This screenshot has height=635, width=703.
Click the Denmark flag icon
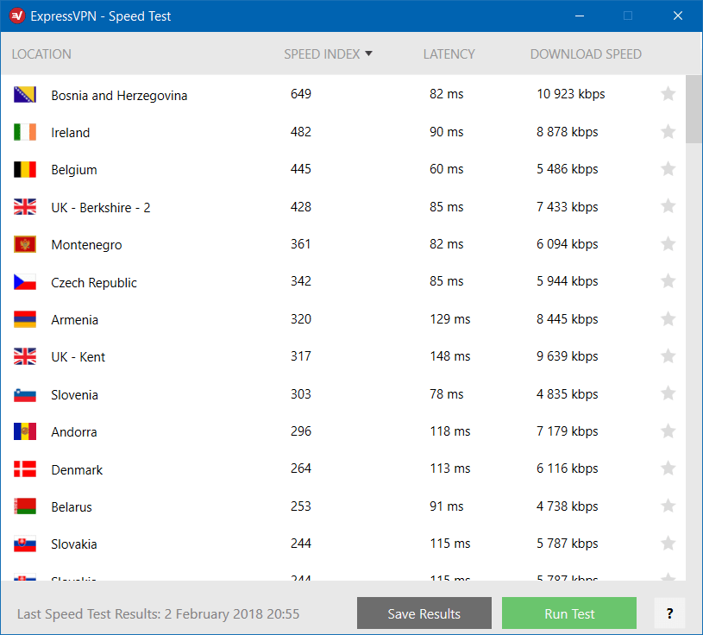(25, 469)
